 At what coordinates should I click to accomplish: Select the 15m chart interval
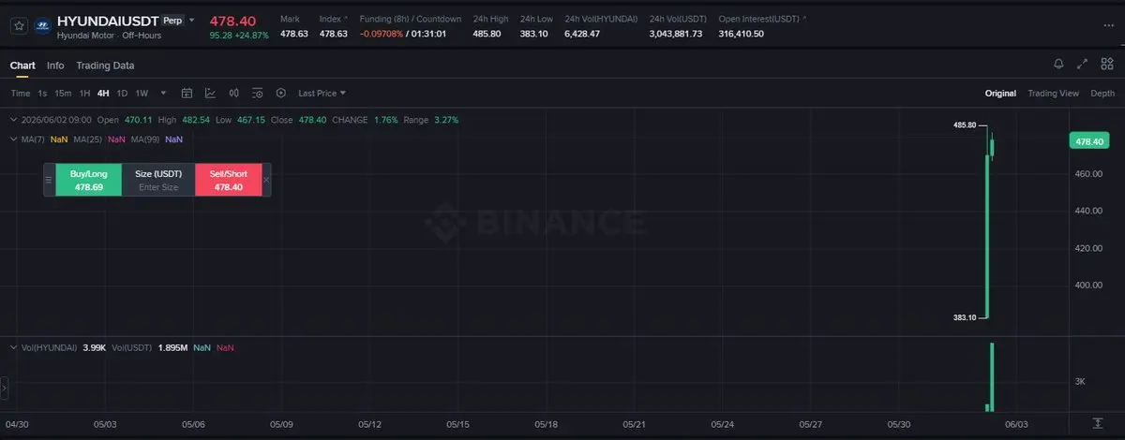point(63,94)
